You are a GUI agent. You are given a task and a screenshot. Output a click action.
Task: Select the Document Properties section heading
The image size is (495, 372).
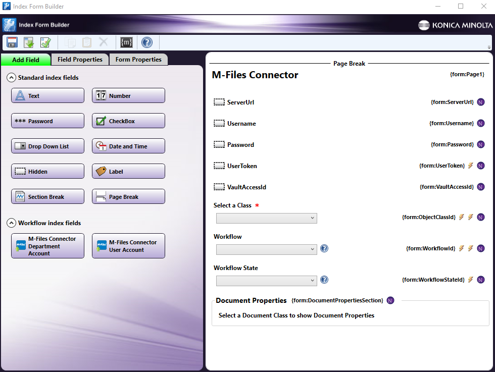[x=252, y=300]
